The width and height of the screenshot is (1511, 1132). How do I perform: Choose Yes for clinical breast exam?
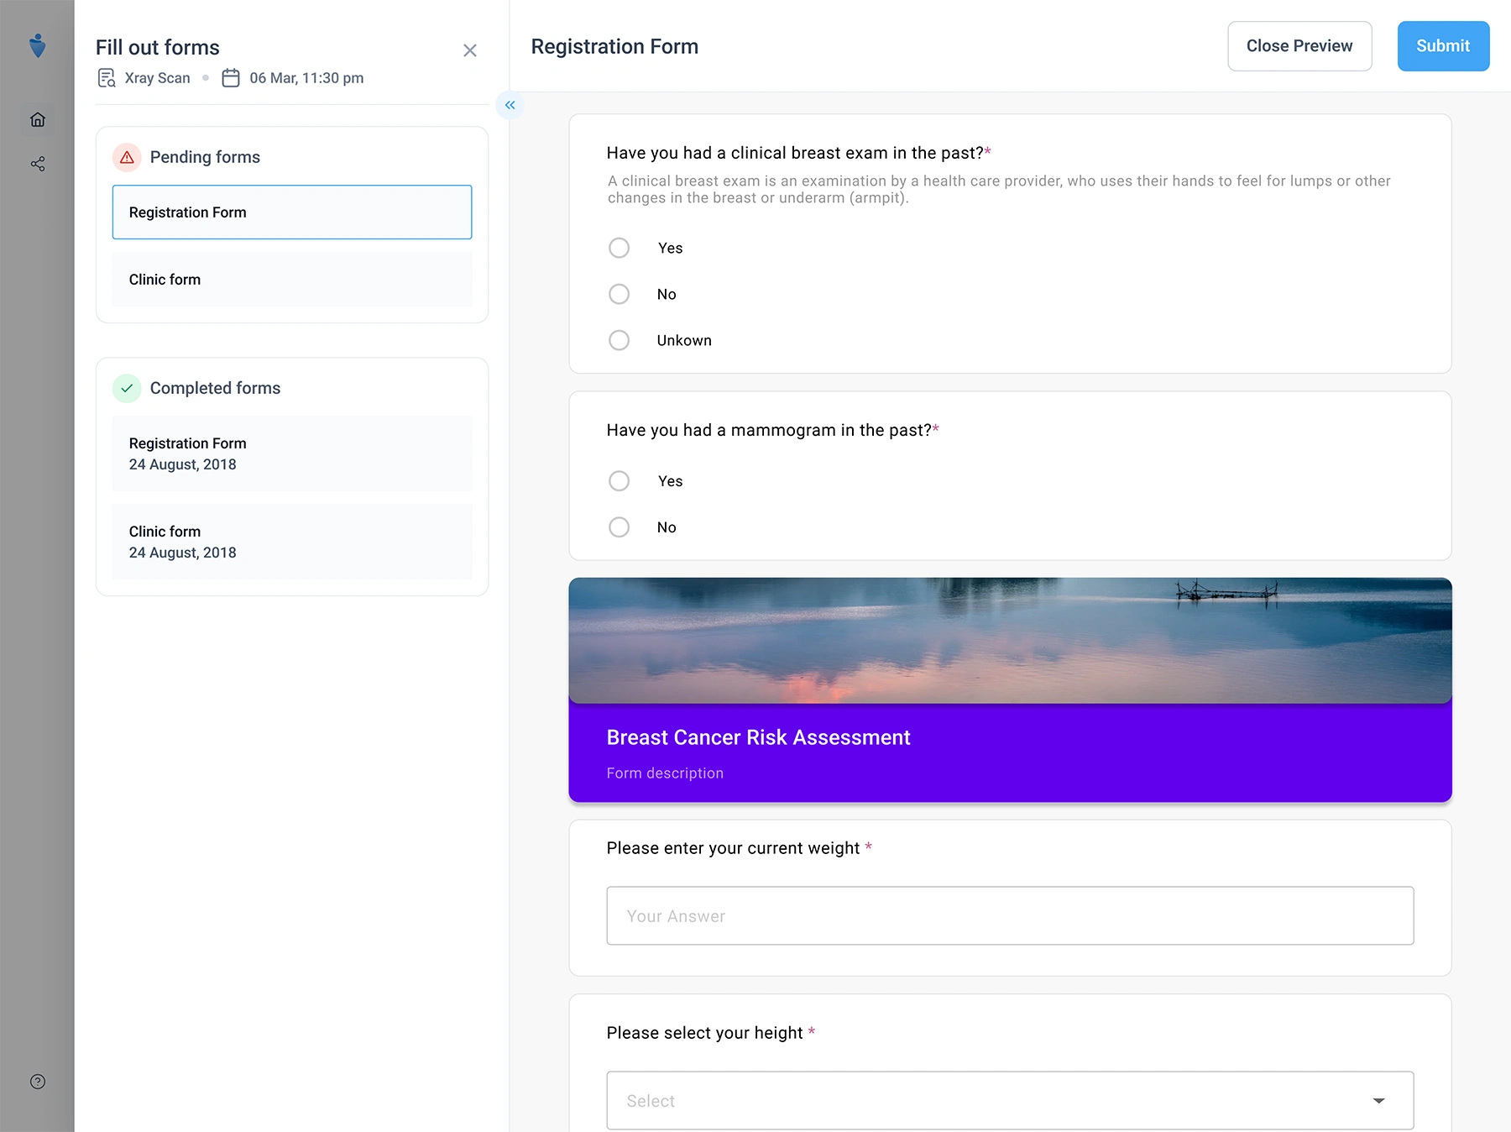(619, 248)
